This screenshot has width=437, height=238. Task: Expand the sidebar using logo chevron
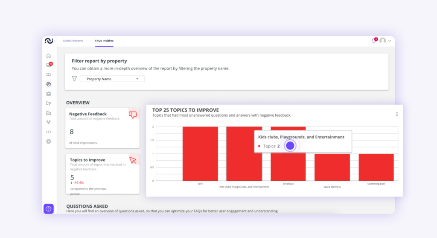point(55,41)
